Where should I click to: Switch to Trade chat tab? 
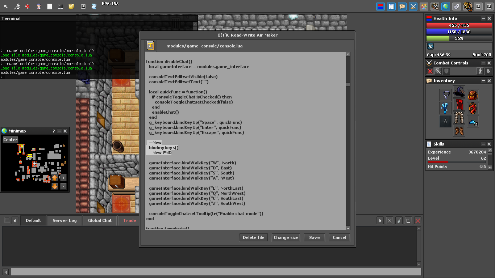tap(129, 220)
